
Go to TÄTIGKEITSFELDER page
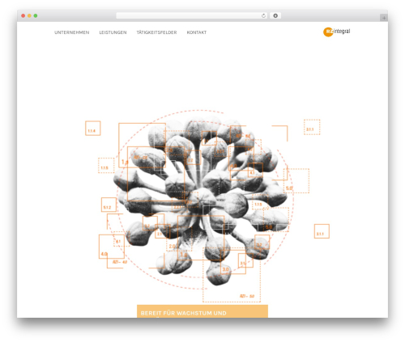click(x=156, y=32)
